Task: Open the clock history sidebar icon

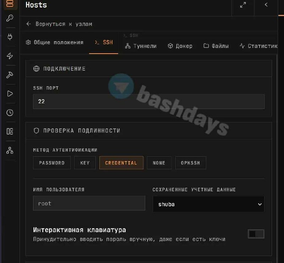Action: [x=10, y=113]
